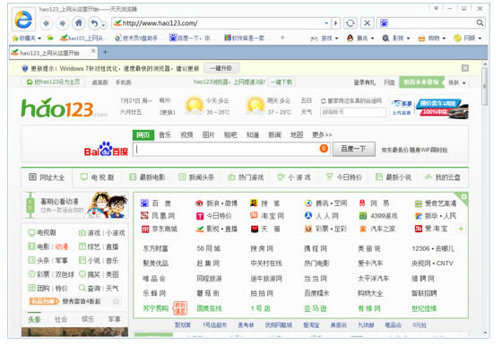Refresh the page with the reload icon

point(351,23)
